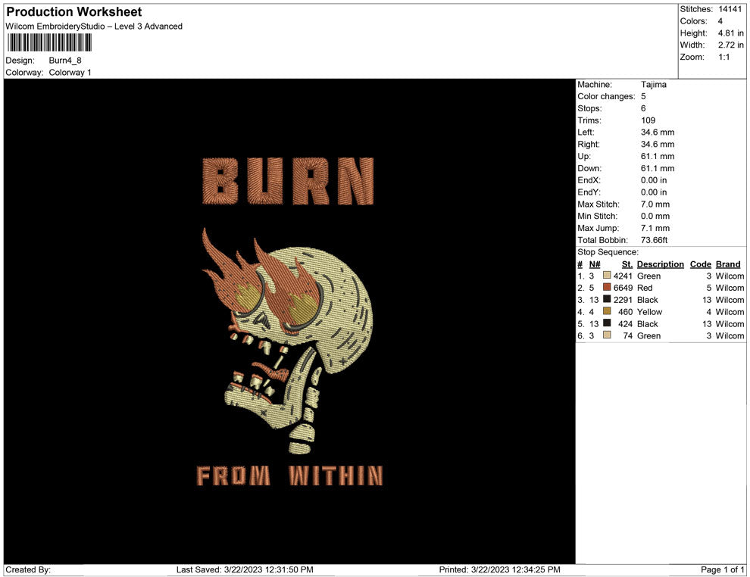Click the Max Stitch value '7.0 mm'
Screen dimensions: 750x577
pyautogui.click(x=655, y=204)
